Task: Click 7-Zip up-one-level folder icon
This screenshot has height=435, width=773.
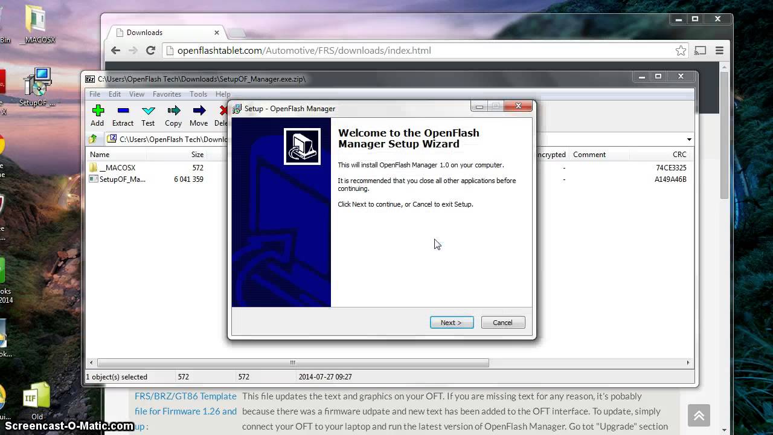Action: pyautogui.click(x=93, y=139)
